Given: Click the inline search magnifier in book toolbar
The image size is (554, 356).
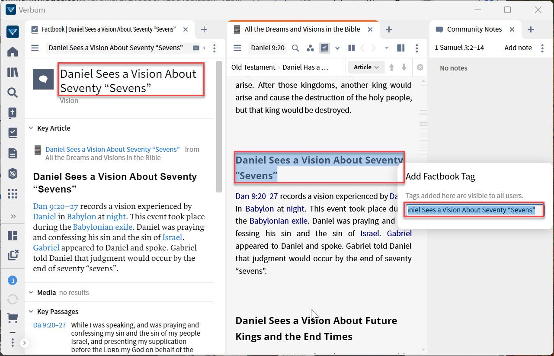Looking at the screenshot, I should click(x=295, y=48).
